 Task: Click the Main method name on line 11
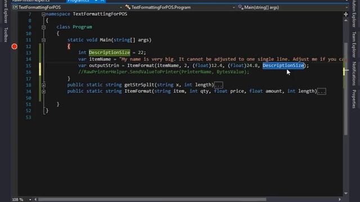coord(105,40)
